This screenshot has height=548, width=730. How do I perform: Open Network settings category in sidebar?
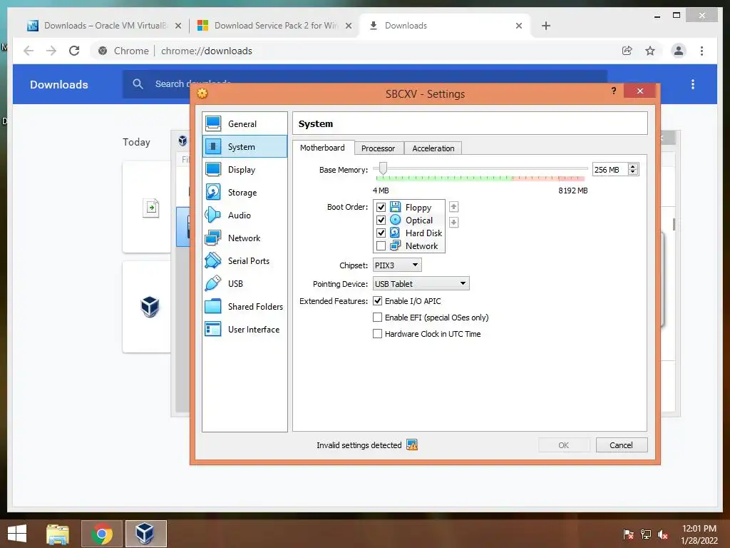[x=245, y=238]
